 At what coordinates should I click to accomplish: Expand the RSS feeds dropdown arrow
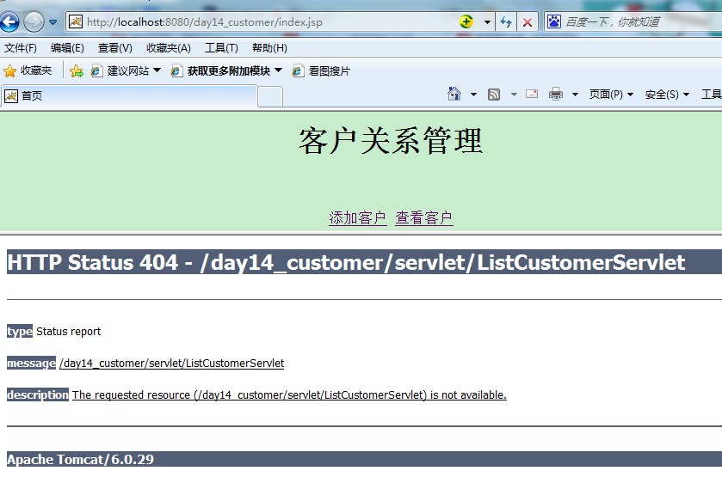tap(514, 95)
